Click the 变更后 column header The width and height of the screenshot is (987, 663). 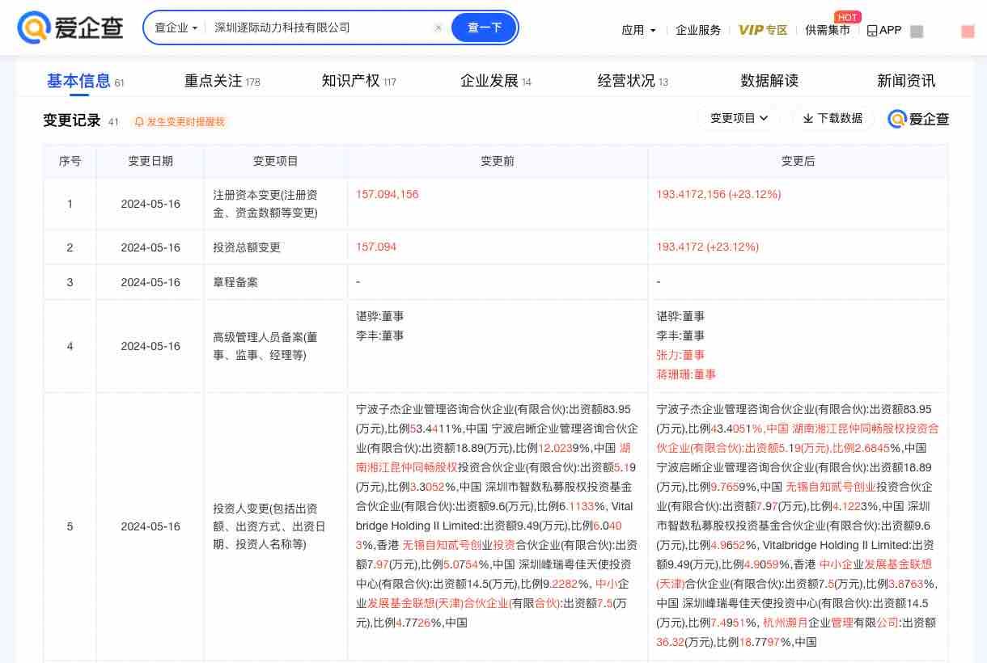click(x=798, y=161)
